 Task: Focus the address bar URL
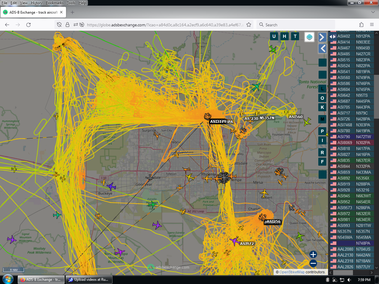tap(165, 25)
